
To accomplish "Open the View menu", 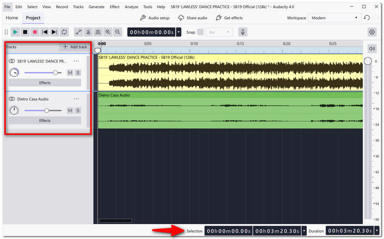I will coord(47,7).
